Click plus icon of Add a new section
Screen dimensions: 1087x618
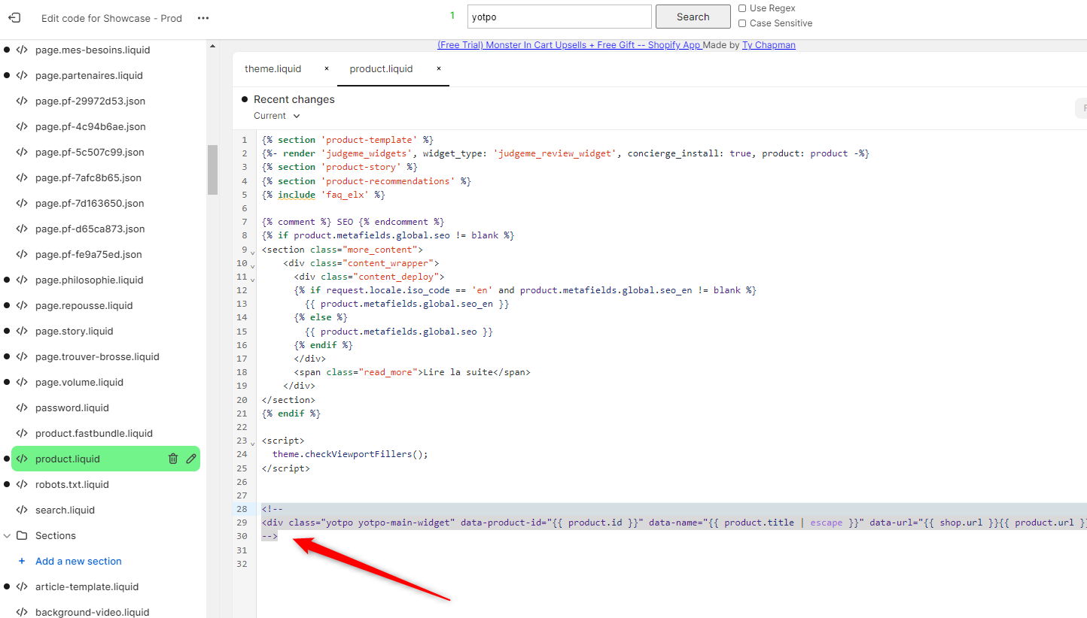click(x=22, y=561)
